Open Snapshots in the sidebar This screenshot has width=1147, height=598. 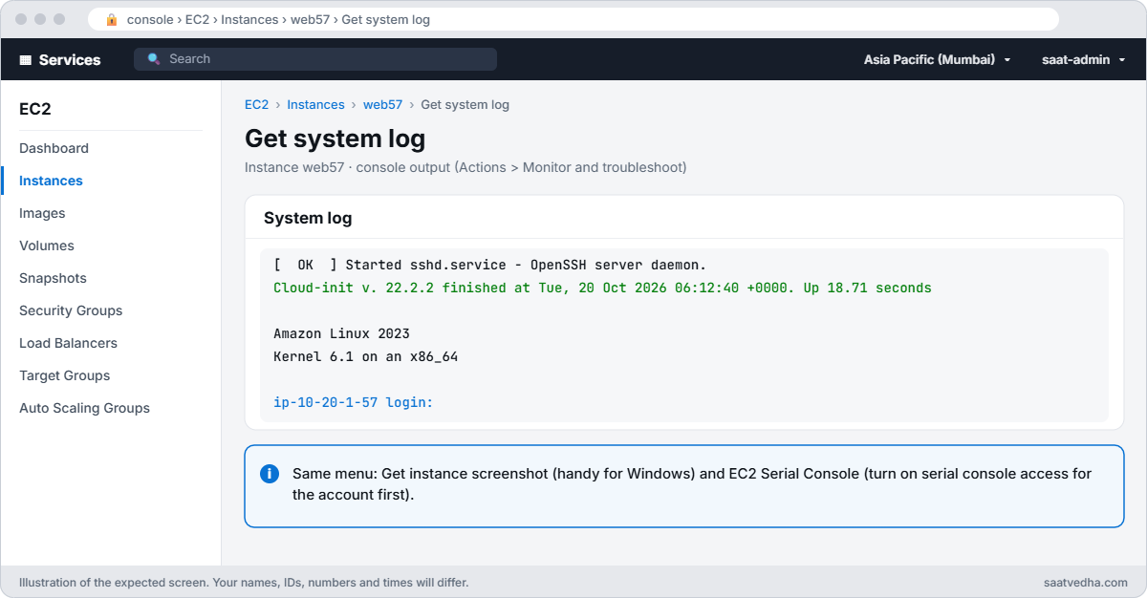coord(53,278)
